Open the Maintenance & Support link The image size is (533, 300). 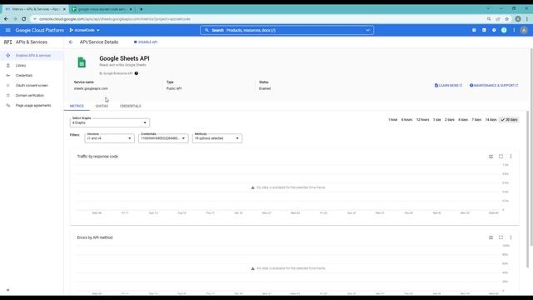[x=494, y=85]
